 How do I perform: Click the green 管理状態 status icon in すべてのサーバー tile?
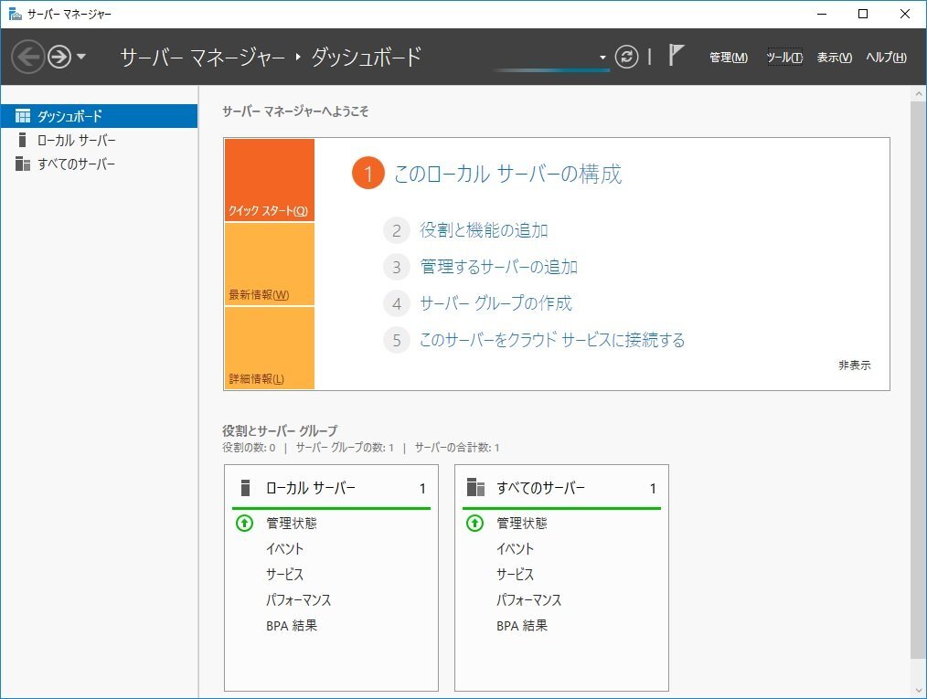474,524
